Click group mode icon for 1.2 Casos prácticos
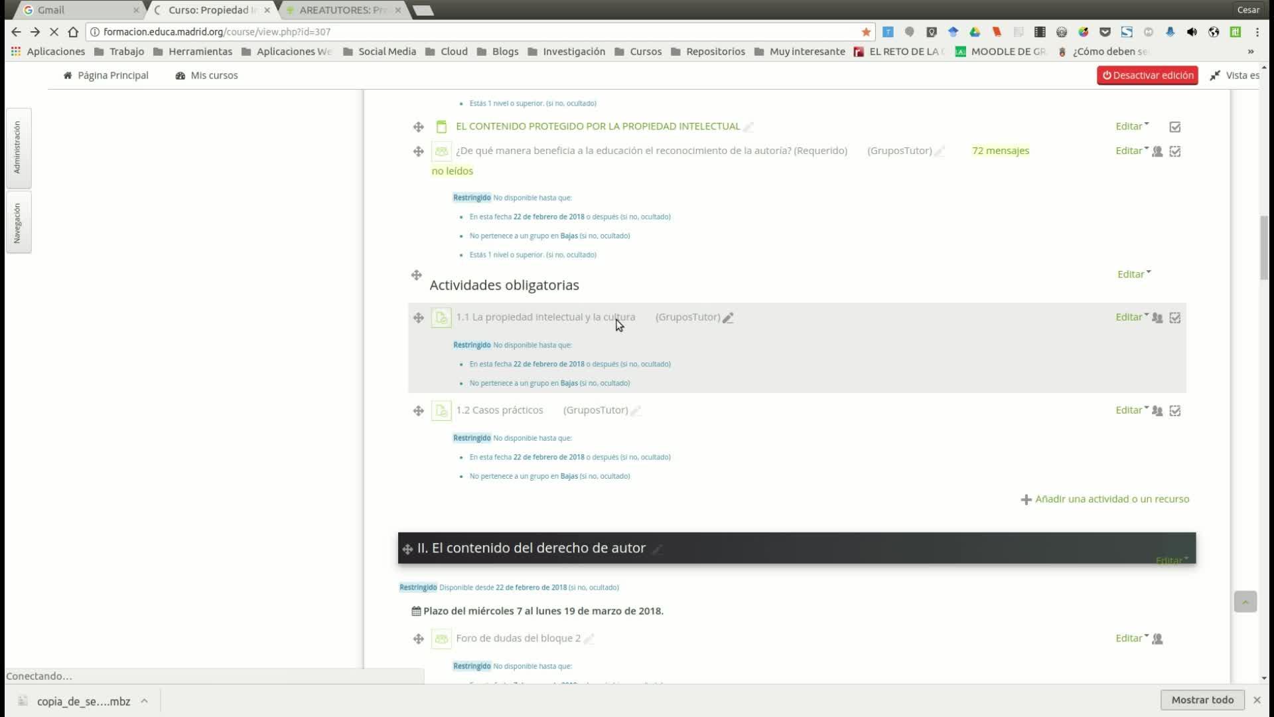Screen dimensions: 1274x717 point(1157,411)
